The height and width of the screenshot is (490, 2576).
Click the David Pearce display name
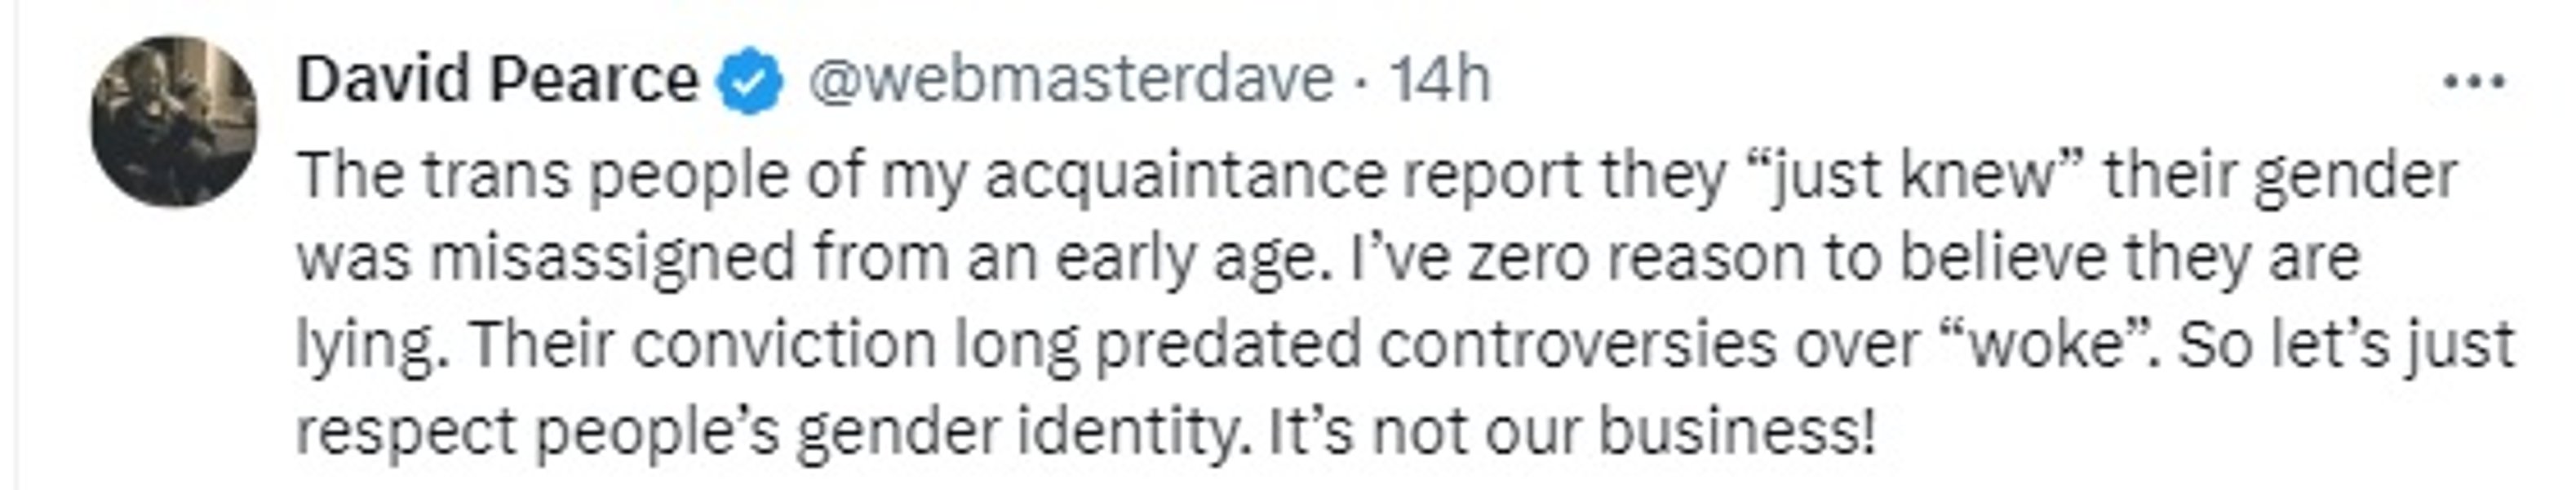[x=497, y=80]
